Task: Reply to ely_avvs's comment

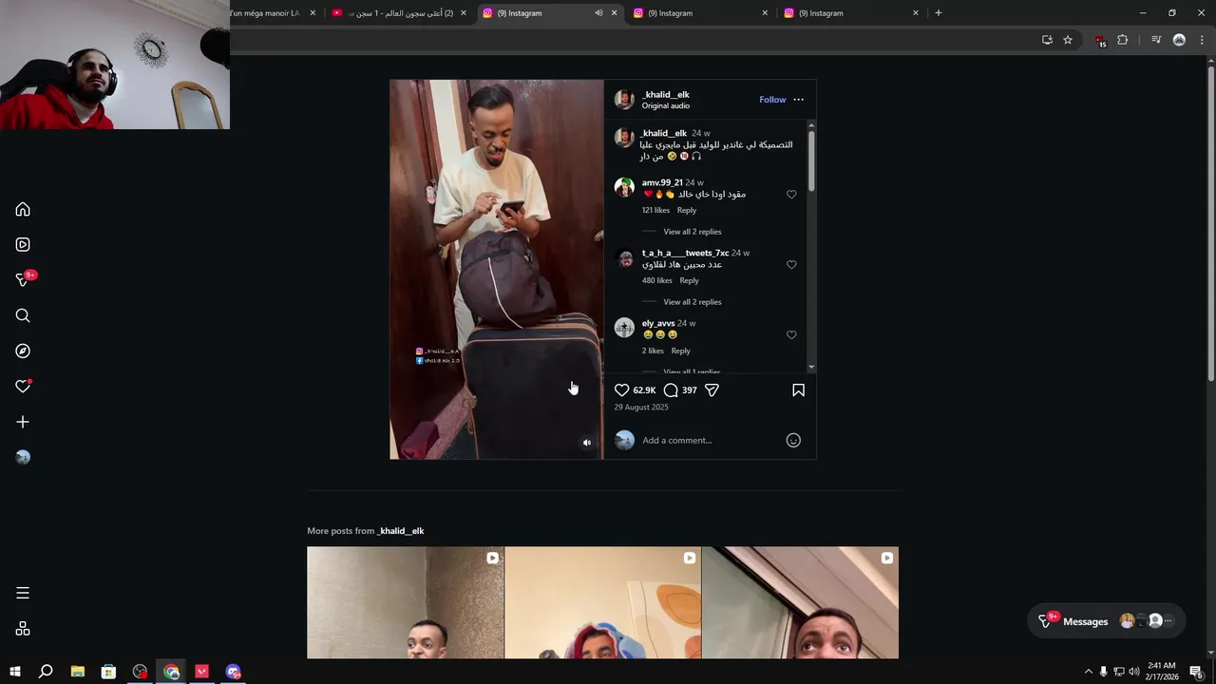Action: click(x=680, y=351)
